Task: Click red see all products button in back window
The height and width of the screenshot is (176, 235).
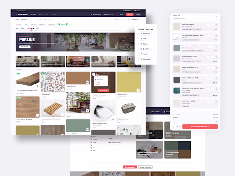Action: (130, 167)
